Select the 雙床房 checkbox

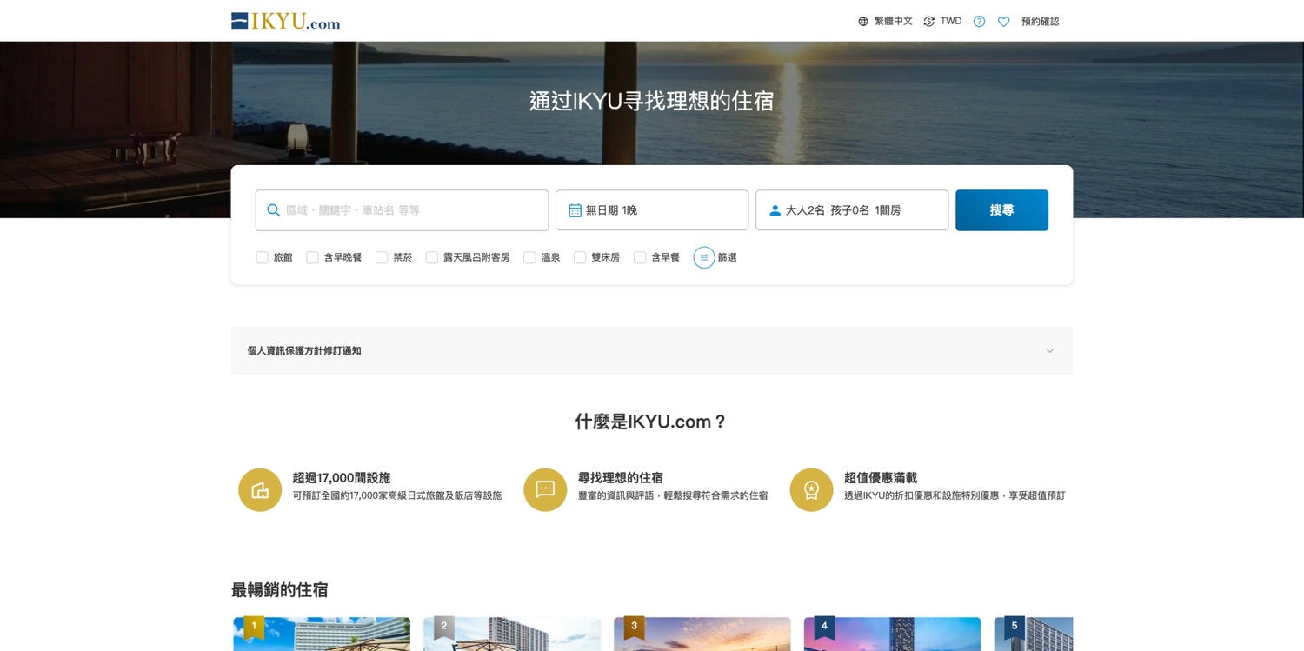tap(580, 257)
